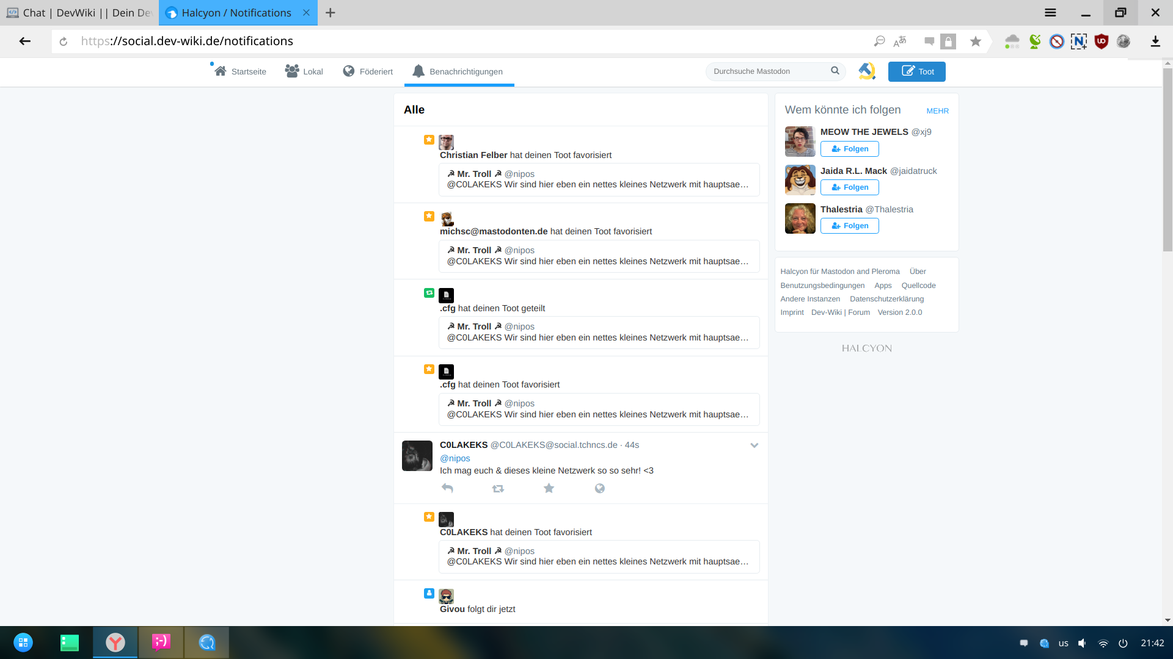Image resolution: width=1173 pixels, height=659 pixels.
Task: Show MEHR follow suggestions
Action: click(937, 111)
